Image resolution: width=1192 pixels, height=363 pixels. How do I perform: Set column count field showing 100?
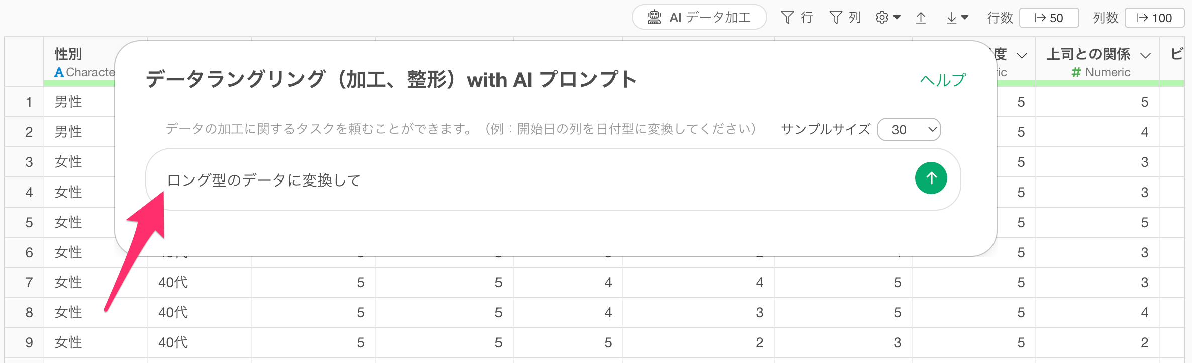point(1154,18)
